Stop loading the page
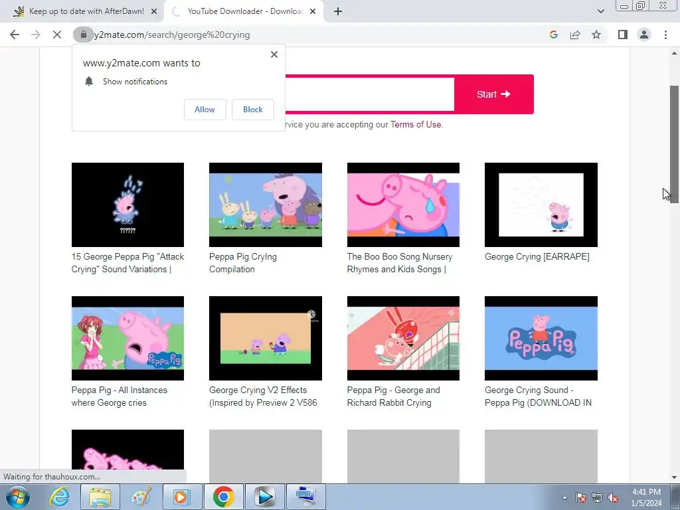The height and width of the screenshot is (510, 680). [x=57, y=35]
